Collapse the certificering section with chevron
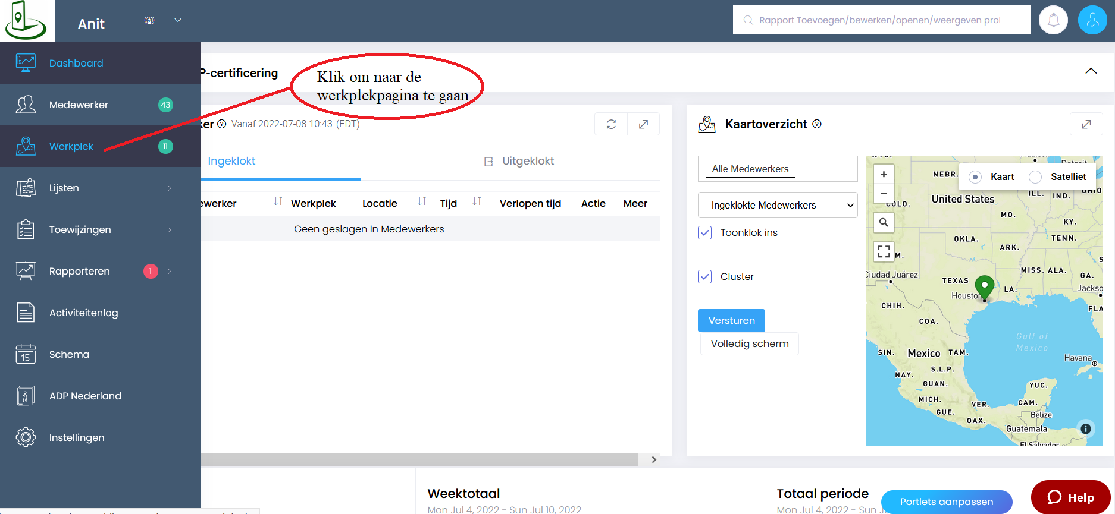Viewport: 1115px width, 514px height. tap(1091, 71)
